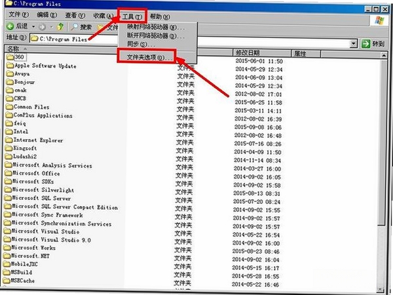This screenshot has height=295, width=393.
Task: Click the Microsoft.NET folder name
Action: (x=30, y=256)
